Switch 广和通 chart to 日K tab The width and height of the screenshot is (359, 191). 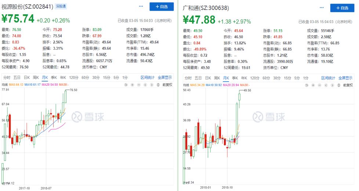tap(208, 78)
